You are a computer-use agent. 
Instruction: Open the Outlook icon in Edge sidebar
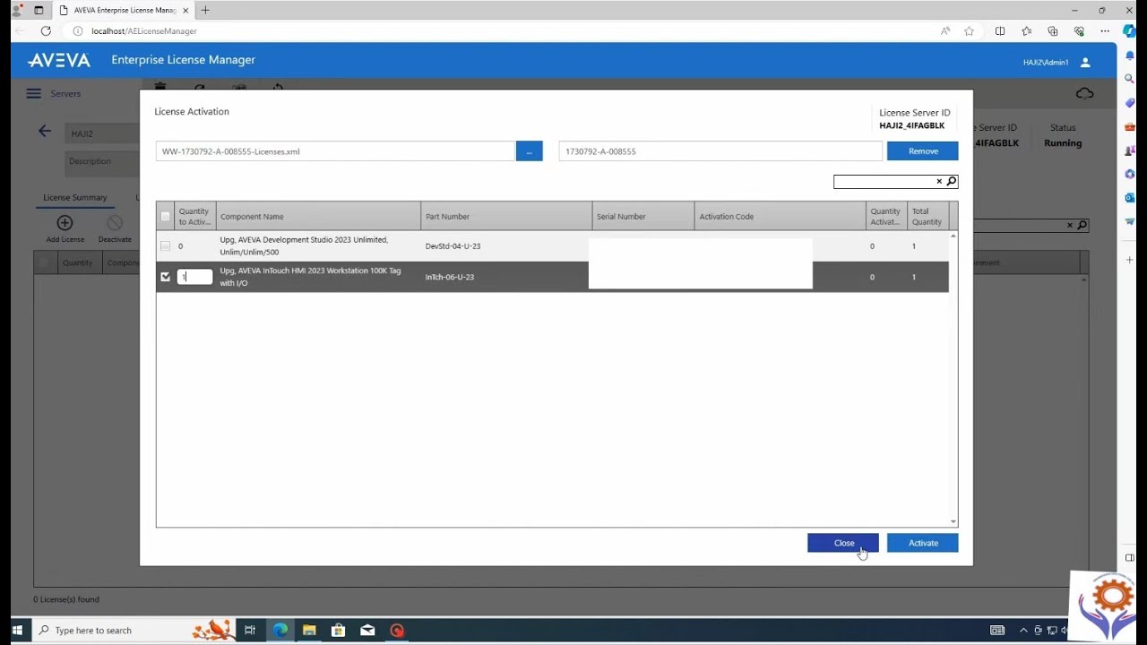click(1130, 197)
